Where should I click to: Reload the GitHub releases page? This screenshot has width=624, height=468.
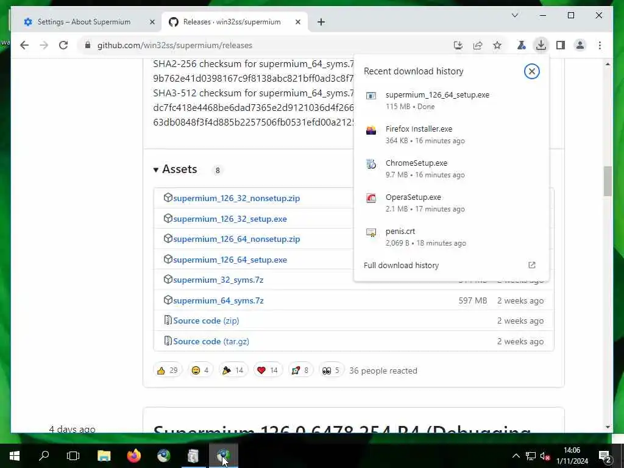coord(63,45)
